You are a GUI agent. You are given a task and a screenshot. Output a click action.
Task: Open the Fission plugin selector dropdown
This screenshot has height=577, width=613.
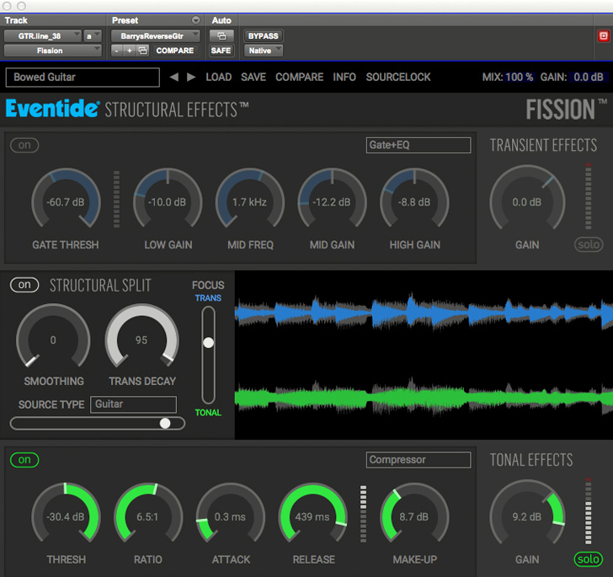52,51
